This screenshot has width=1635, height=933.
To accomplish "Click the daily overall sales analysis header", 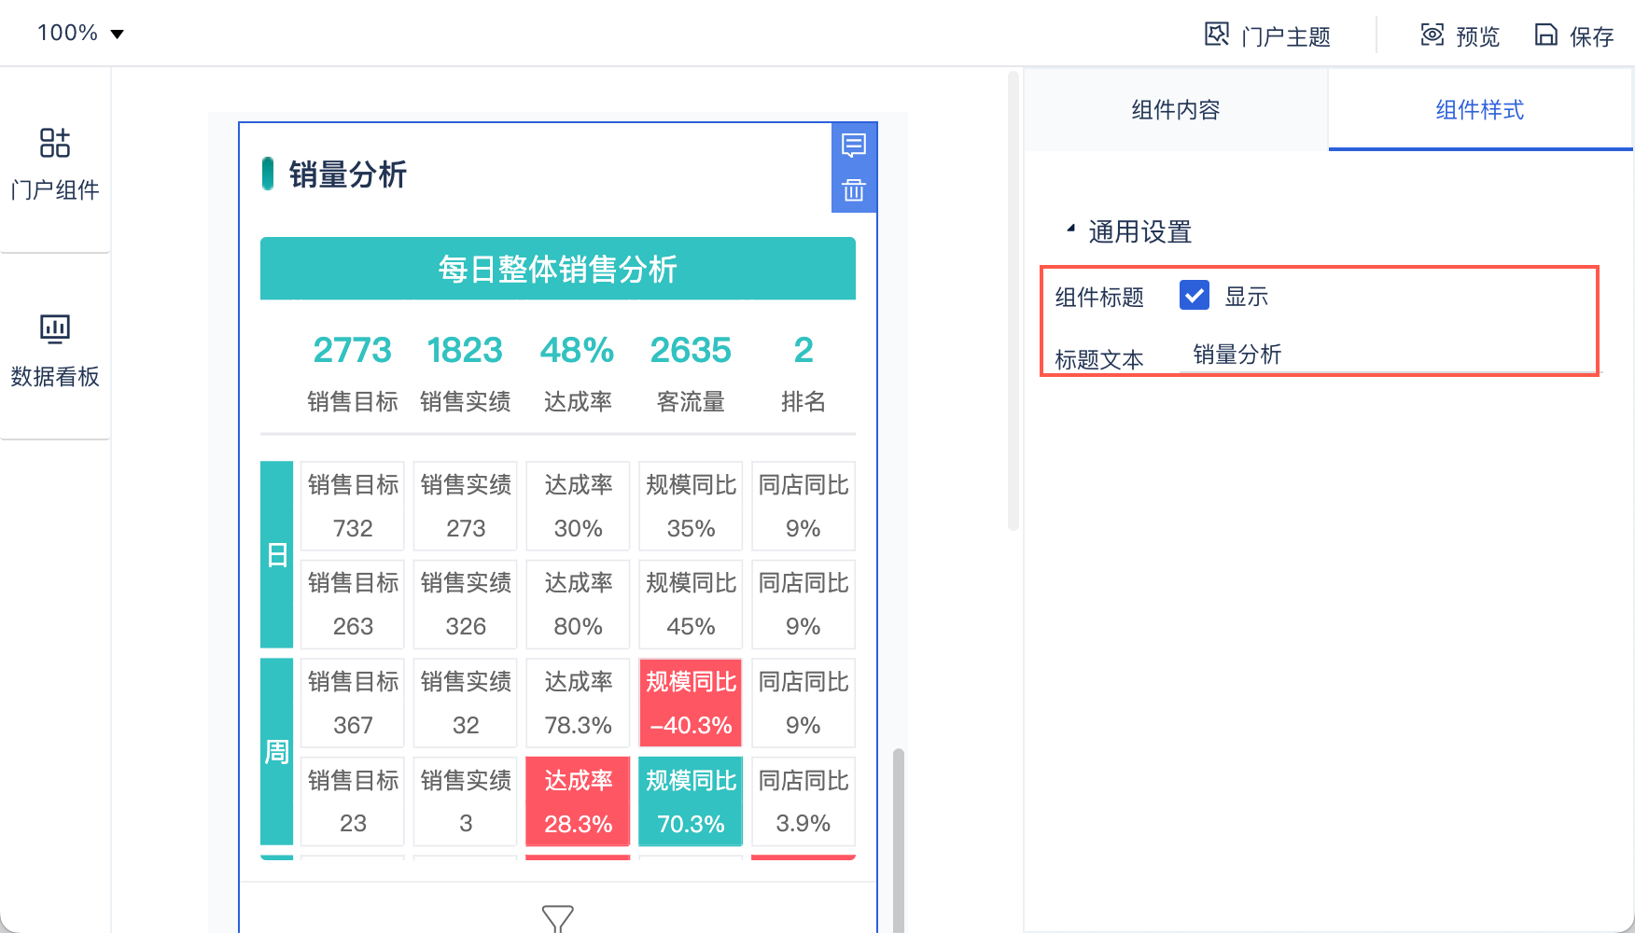I will click(x=558, y=269).
